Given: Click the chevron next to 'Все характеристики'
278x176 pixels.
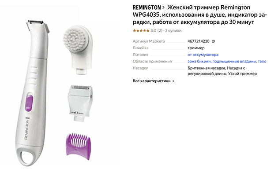Looking at the screenshot, I should pyautogui.click(x=173, y=81).
